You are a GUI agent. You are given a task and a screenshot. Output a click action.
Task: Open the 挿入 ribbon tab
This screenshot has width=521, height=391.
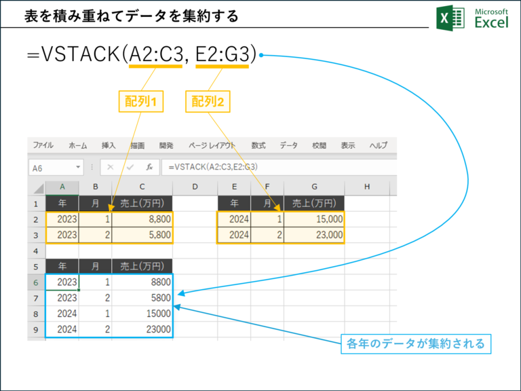(109, 145)
